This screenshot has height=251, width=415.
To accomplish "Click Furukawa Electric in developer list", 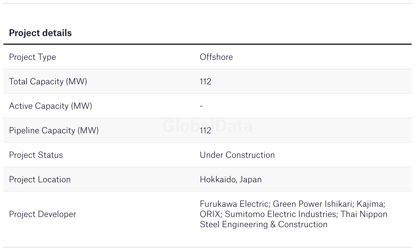I will tap(235, 204).
